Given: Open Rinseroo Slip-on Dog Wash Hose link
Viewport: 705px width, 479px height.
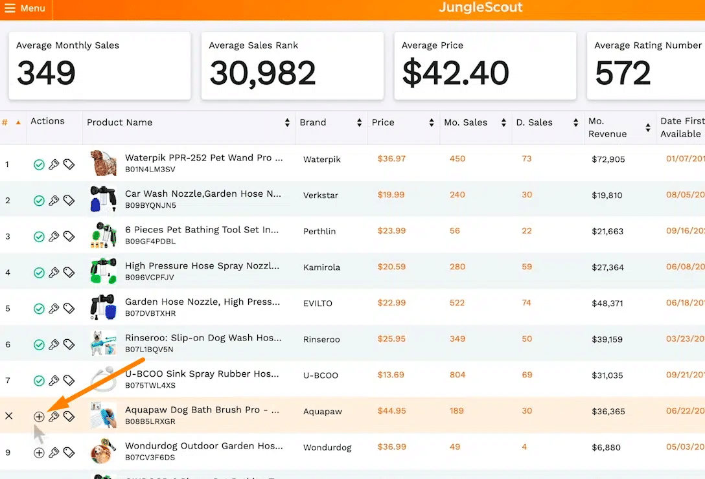Looking at the screenshot, I should click(203, 337).
